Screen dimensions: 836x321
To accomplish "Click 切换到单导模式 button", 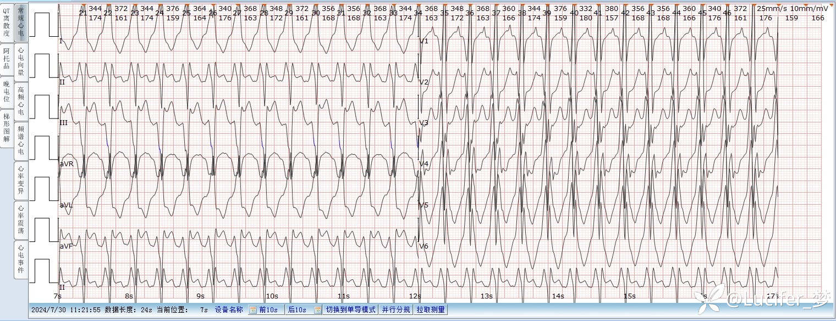I will (350, 310).
